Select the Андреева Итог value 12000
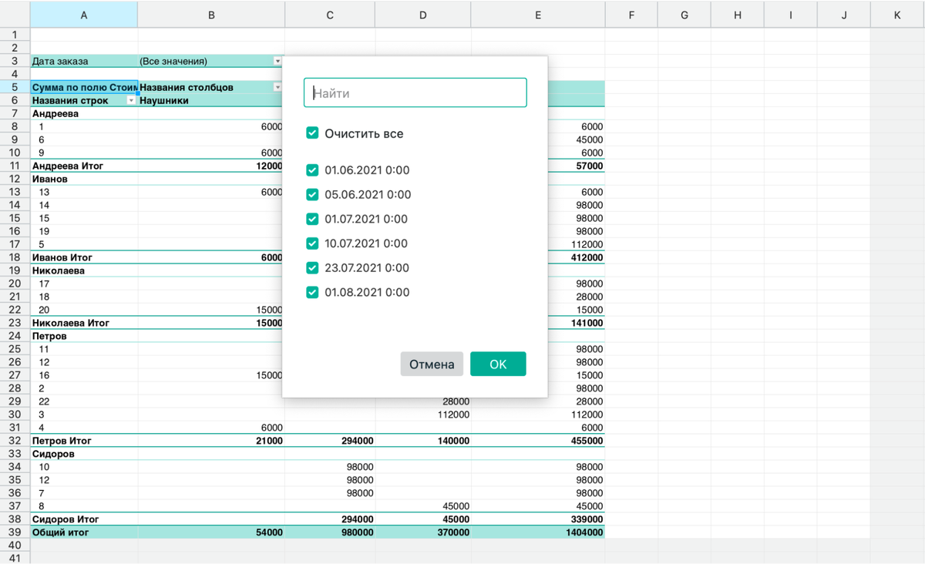Viewport: 925px width, 564px height. [211, 166]
